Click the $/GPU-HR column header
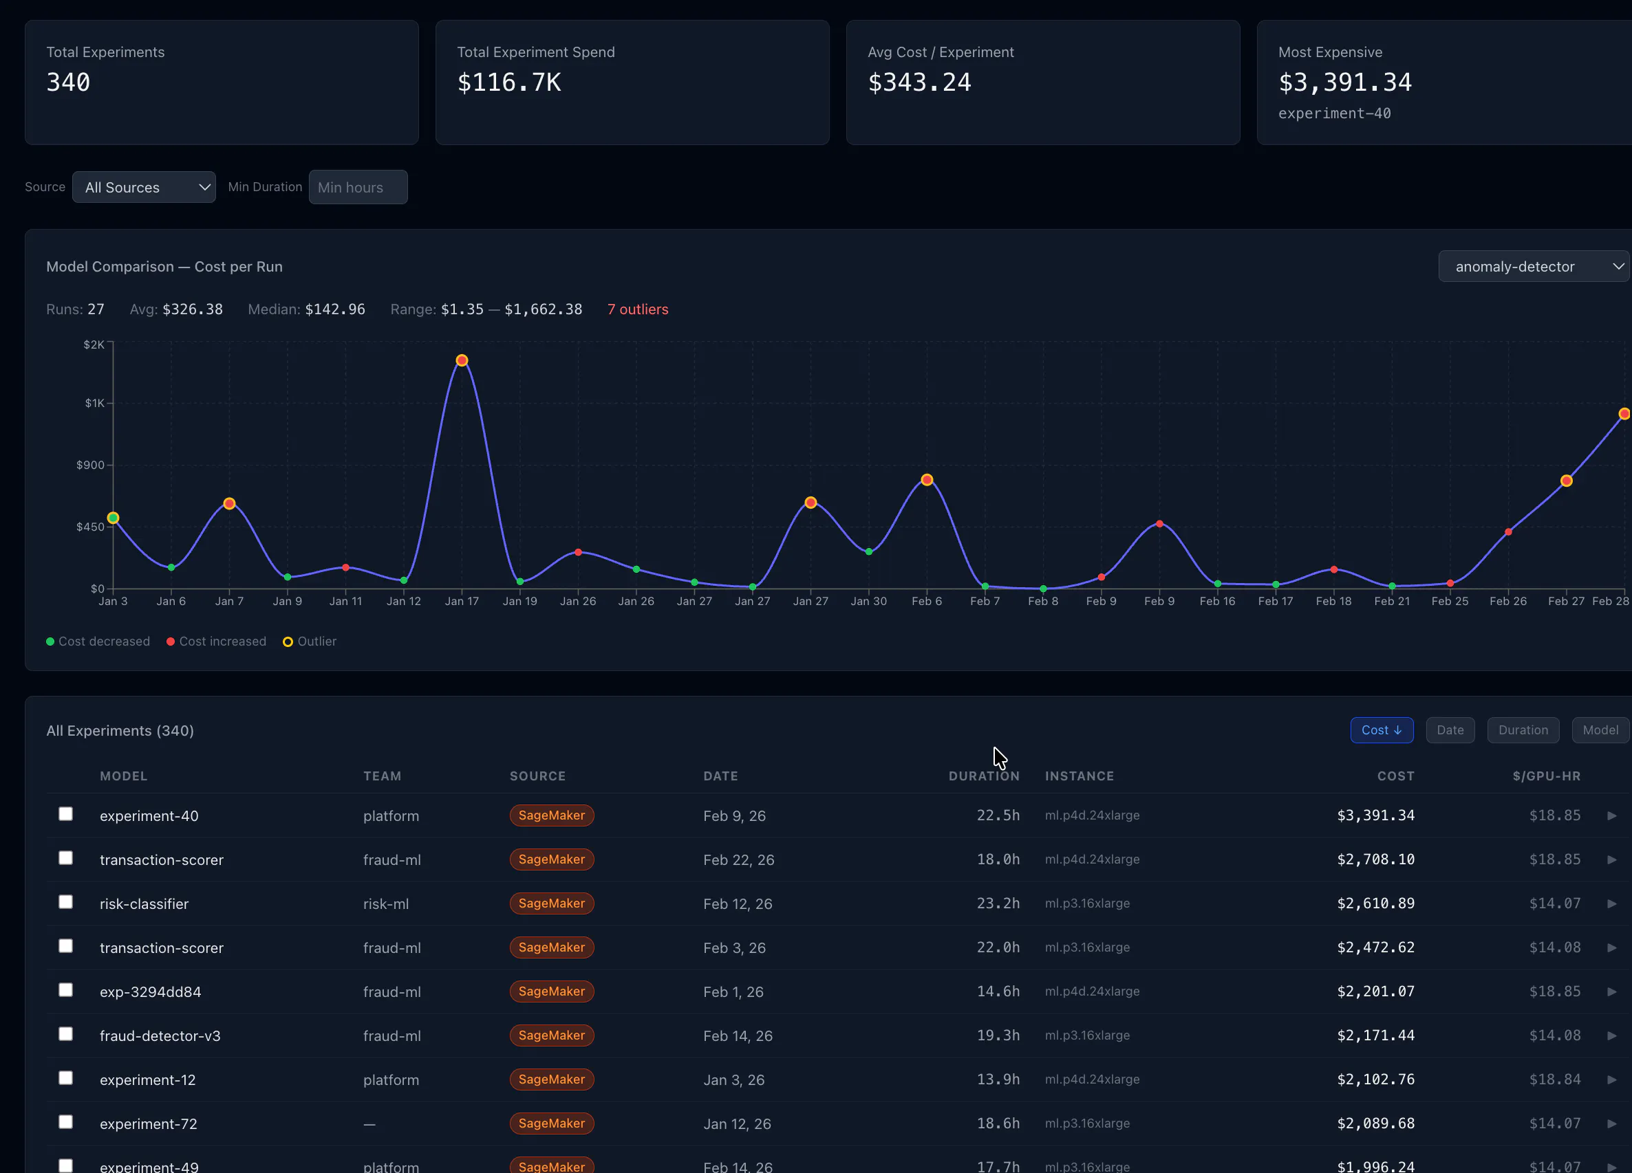 tap(1547, 776)
